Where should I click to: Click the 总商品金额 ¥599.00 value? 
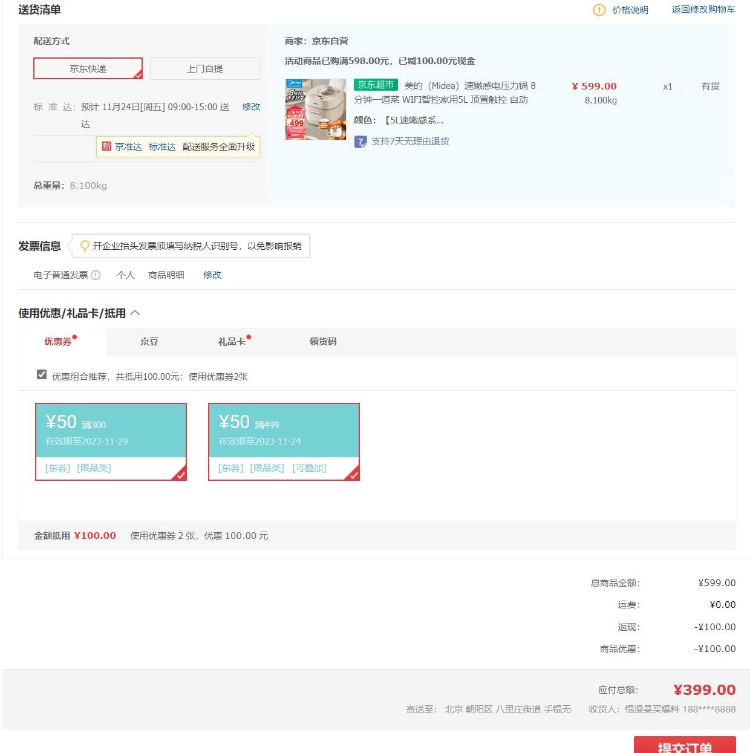pyautogui.click(x=717, y=583)
